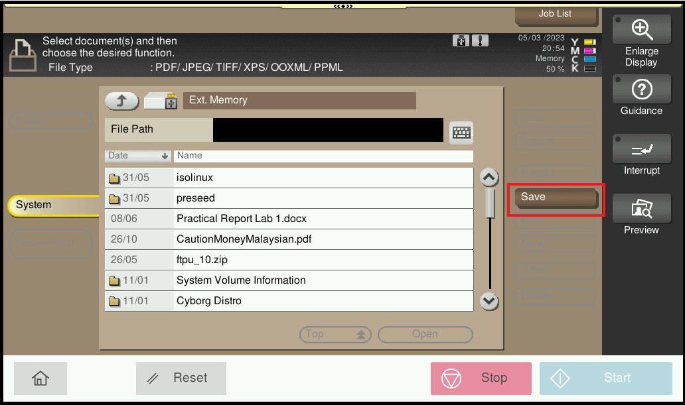Click the Enlarge Display magnifier icon
The image size is (685, 405).
point(641,30)
